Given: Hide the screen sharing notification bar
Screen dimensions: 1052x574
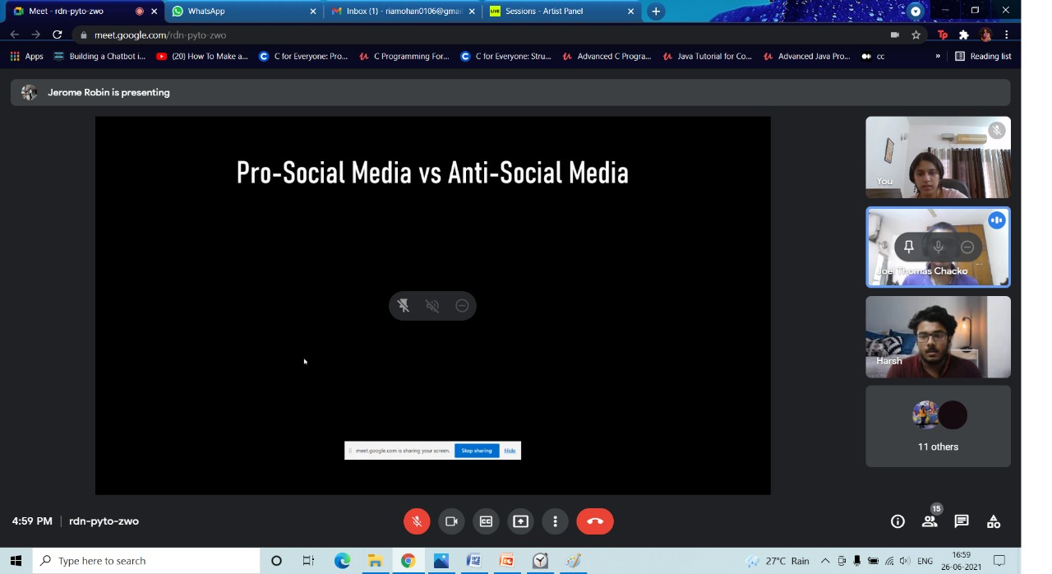Looking at the screenshot, I should click(510, 451).
